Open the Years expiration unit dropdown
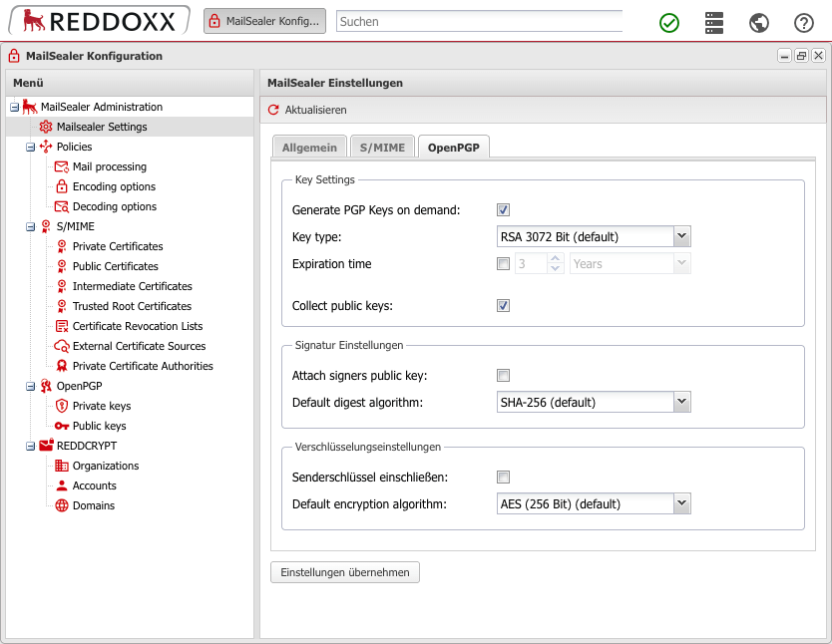 pyautogui.click(x=681, y=263)
